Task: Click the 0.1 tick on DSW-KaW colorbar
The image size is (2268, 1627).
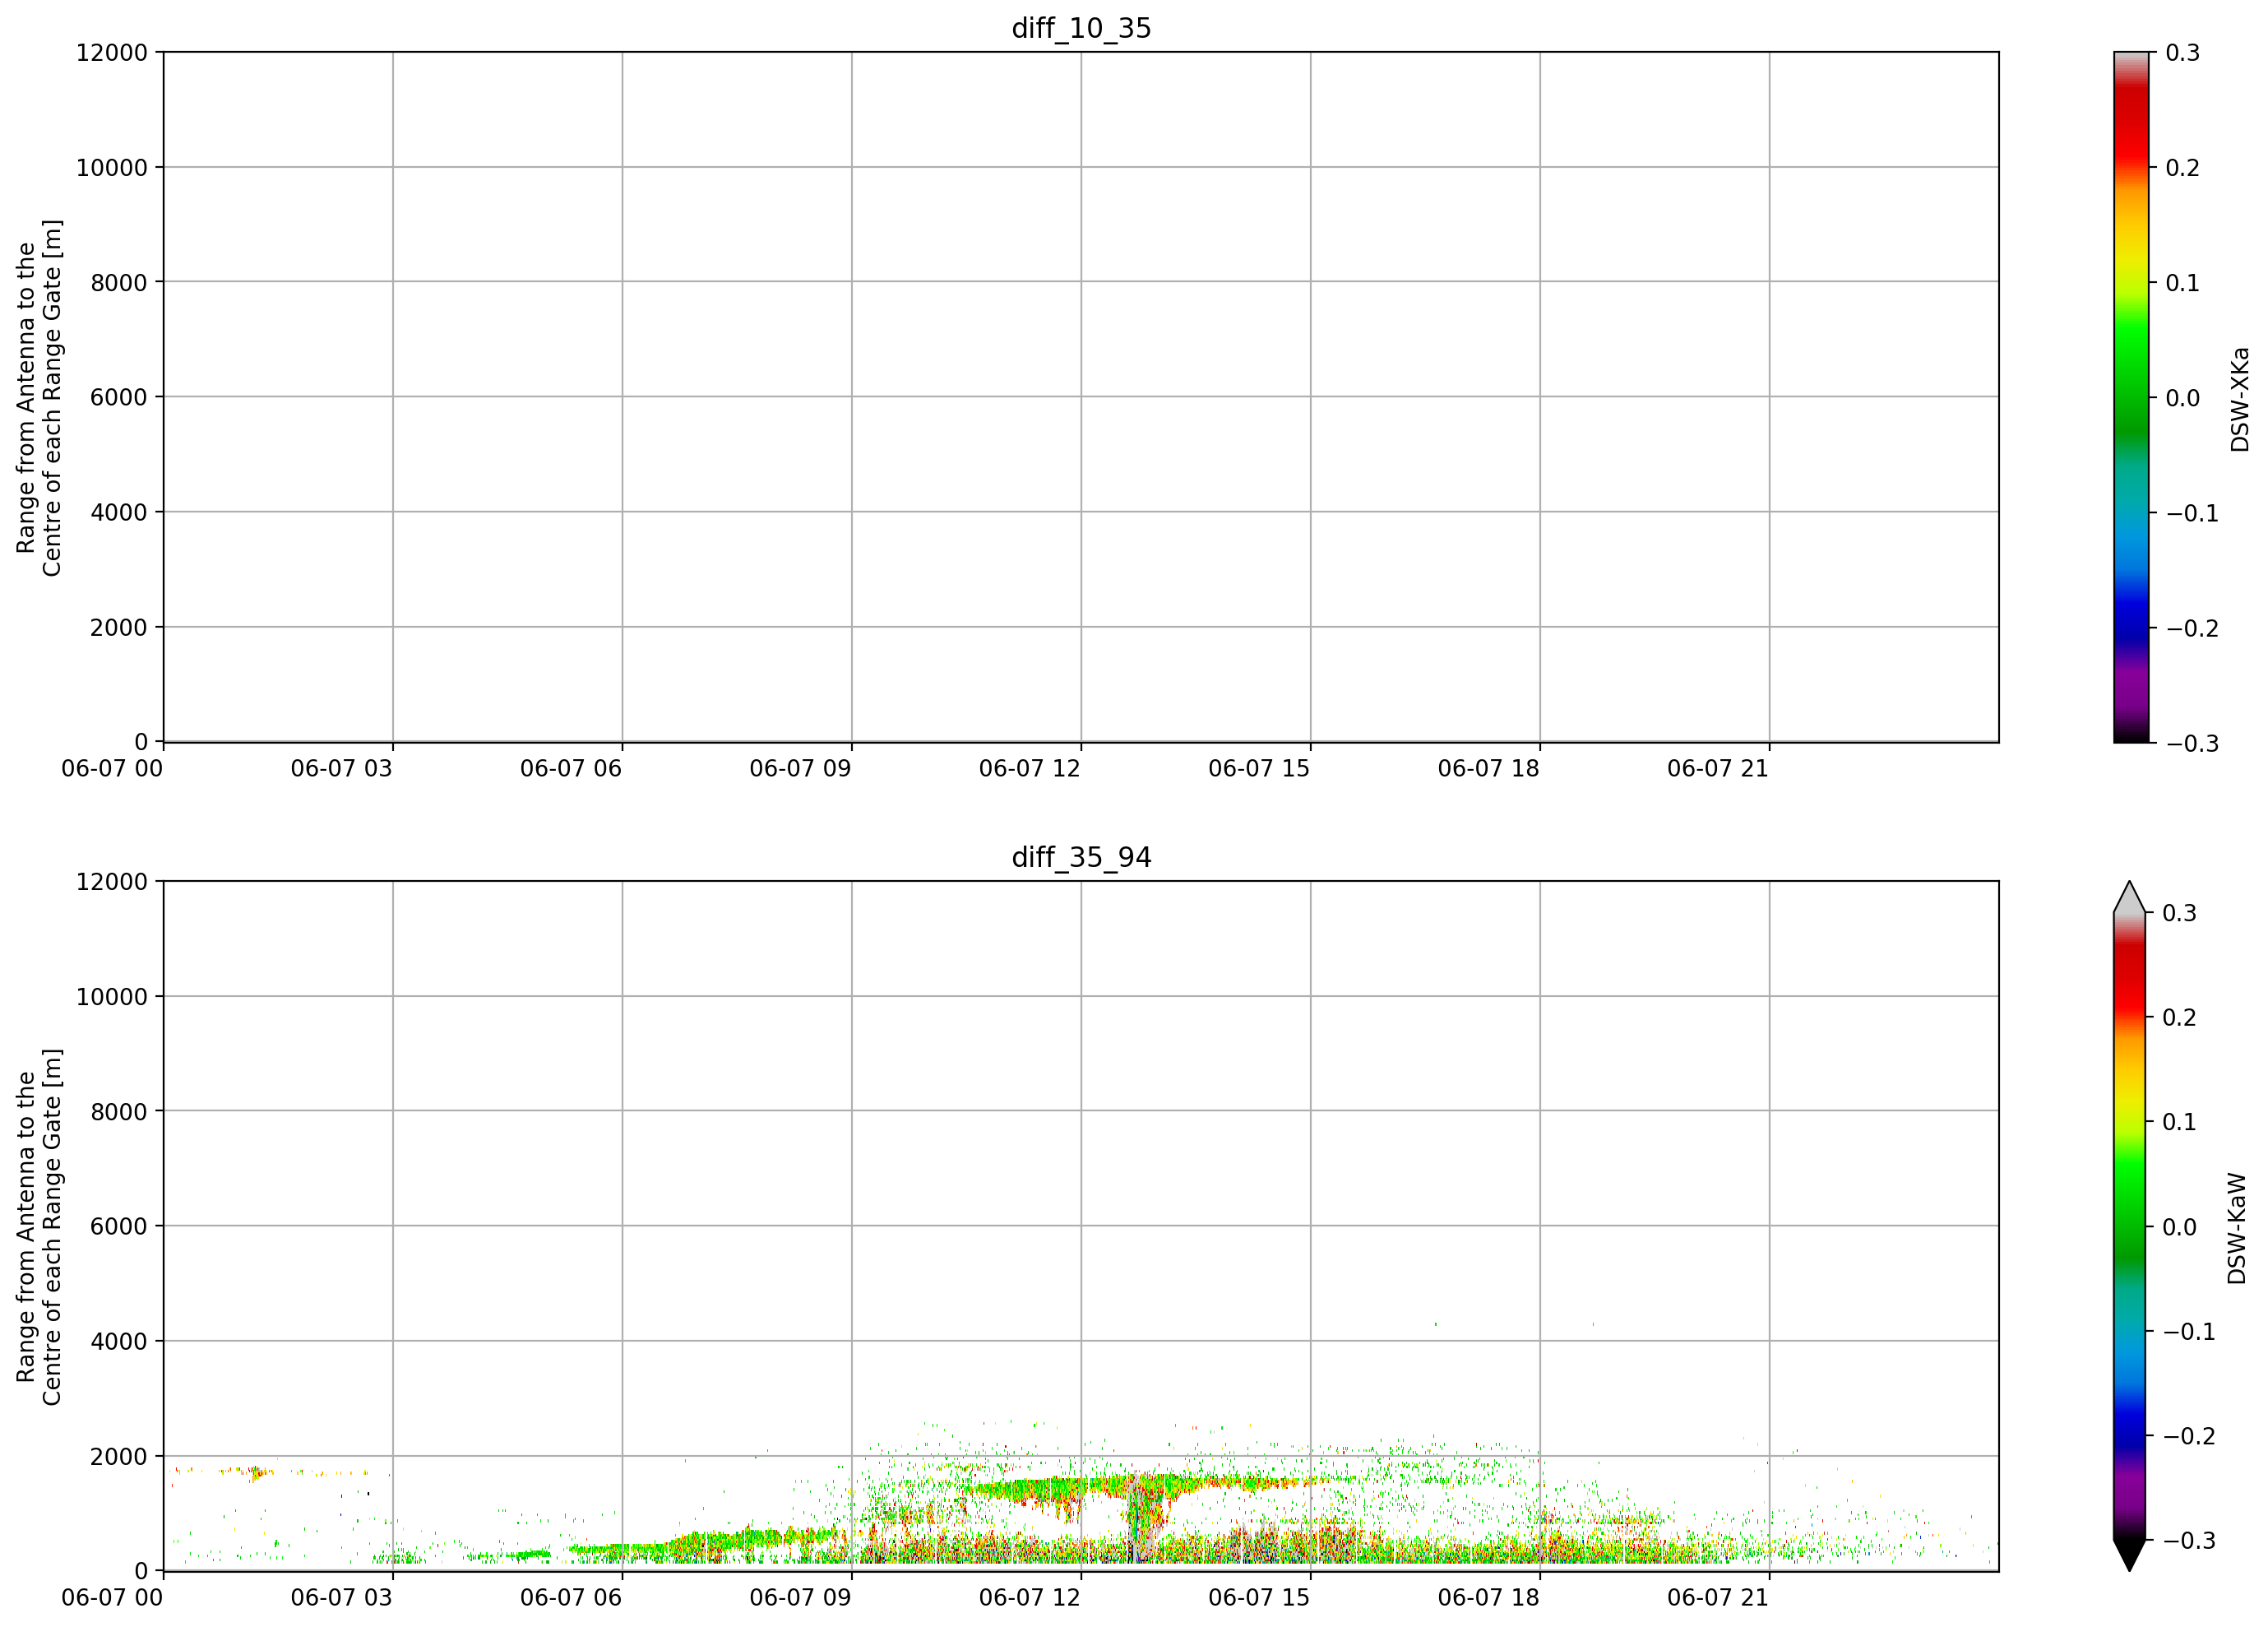Action: (2180, 1122)
